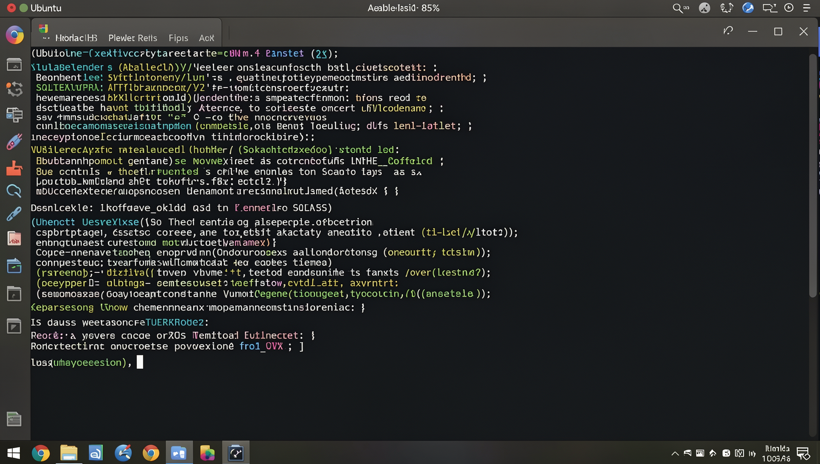This screenshot has width=820, height=464.
Task: Click the blue magnifier icon in left sidebar
Action: [x=14, y=191]
